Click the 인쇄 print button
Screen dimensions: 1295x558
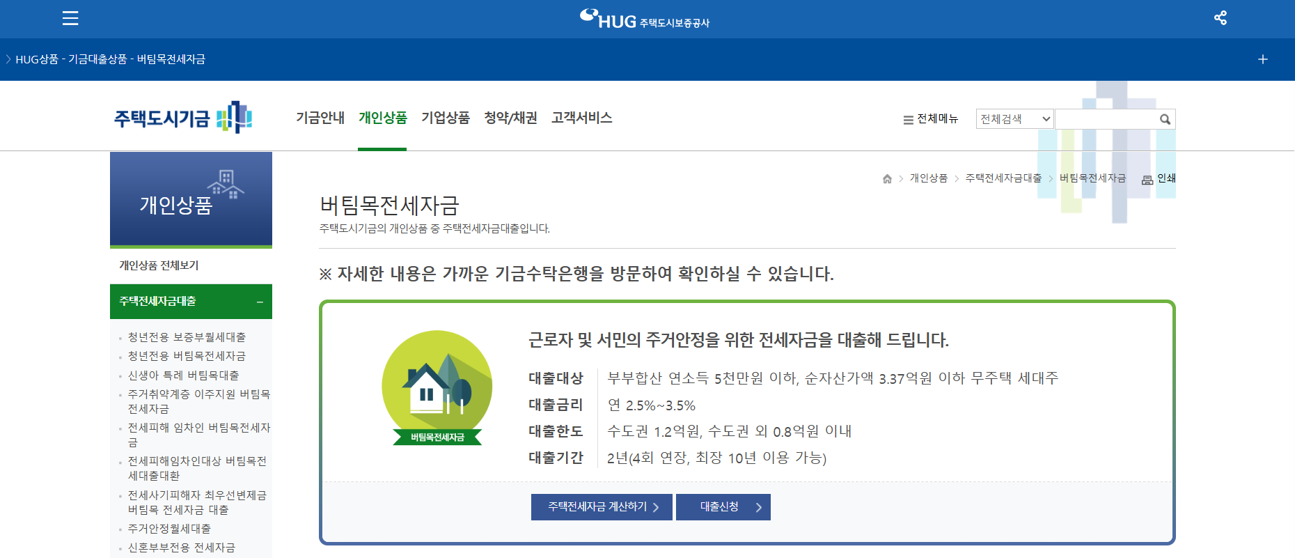click(1159, 179)
